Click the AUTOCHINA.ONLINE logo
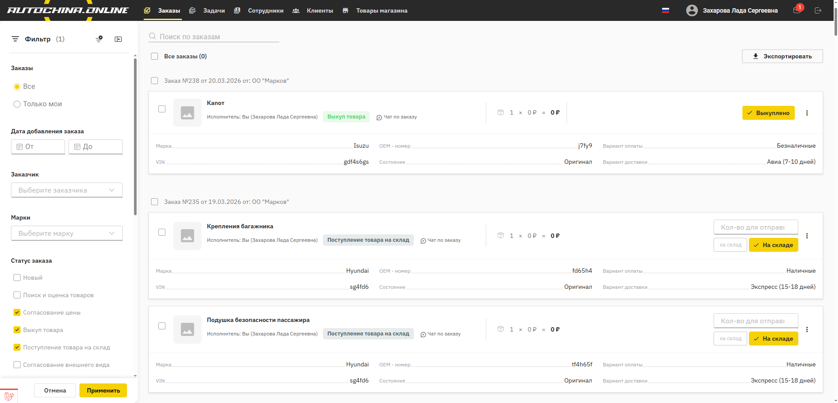Screen dimensions: 838x403 pyautogui.click(x=68, y=10)
